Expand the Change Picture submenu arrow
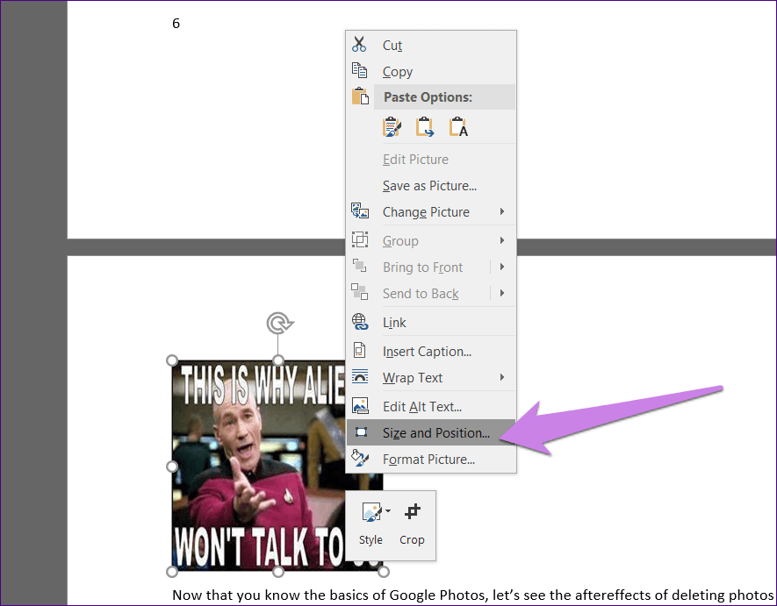Screen dimensions: 777x606 502,211
